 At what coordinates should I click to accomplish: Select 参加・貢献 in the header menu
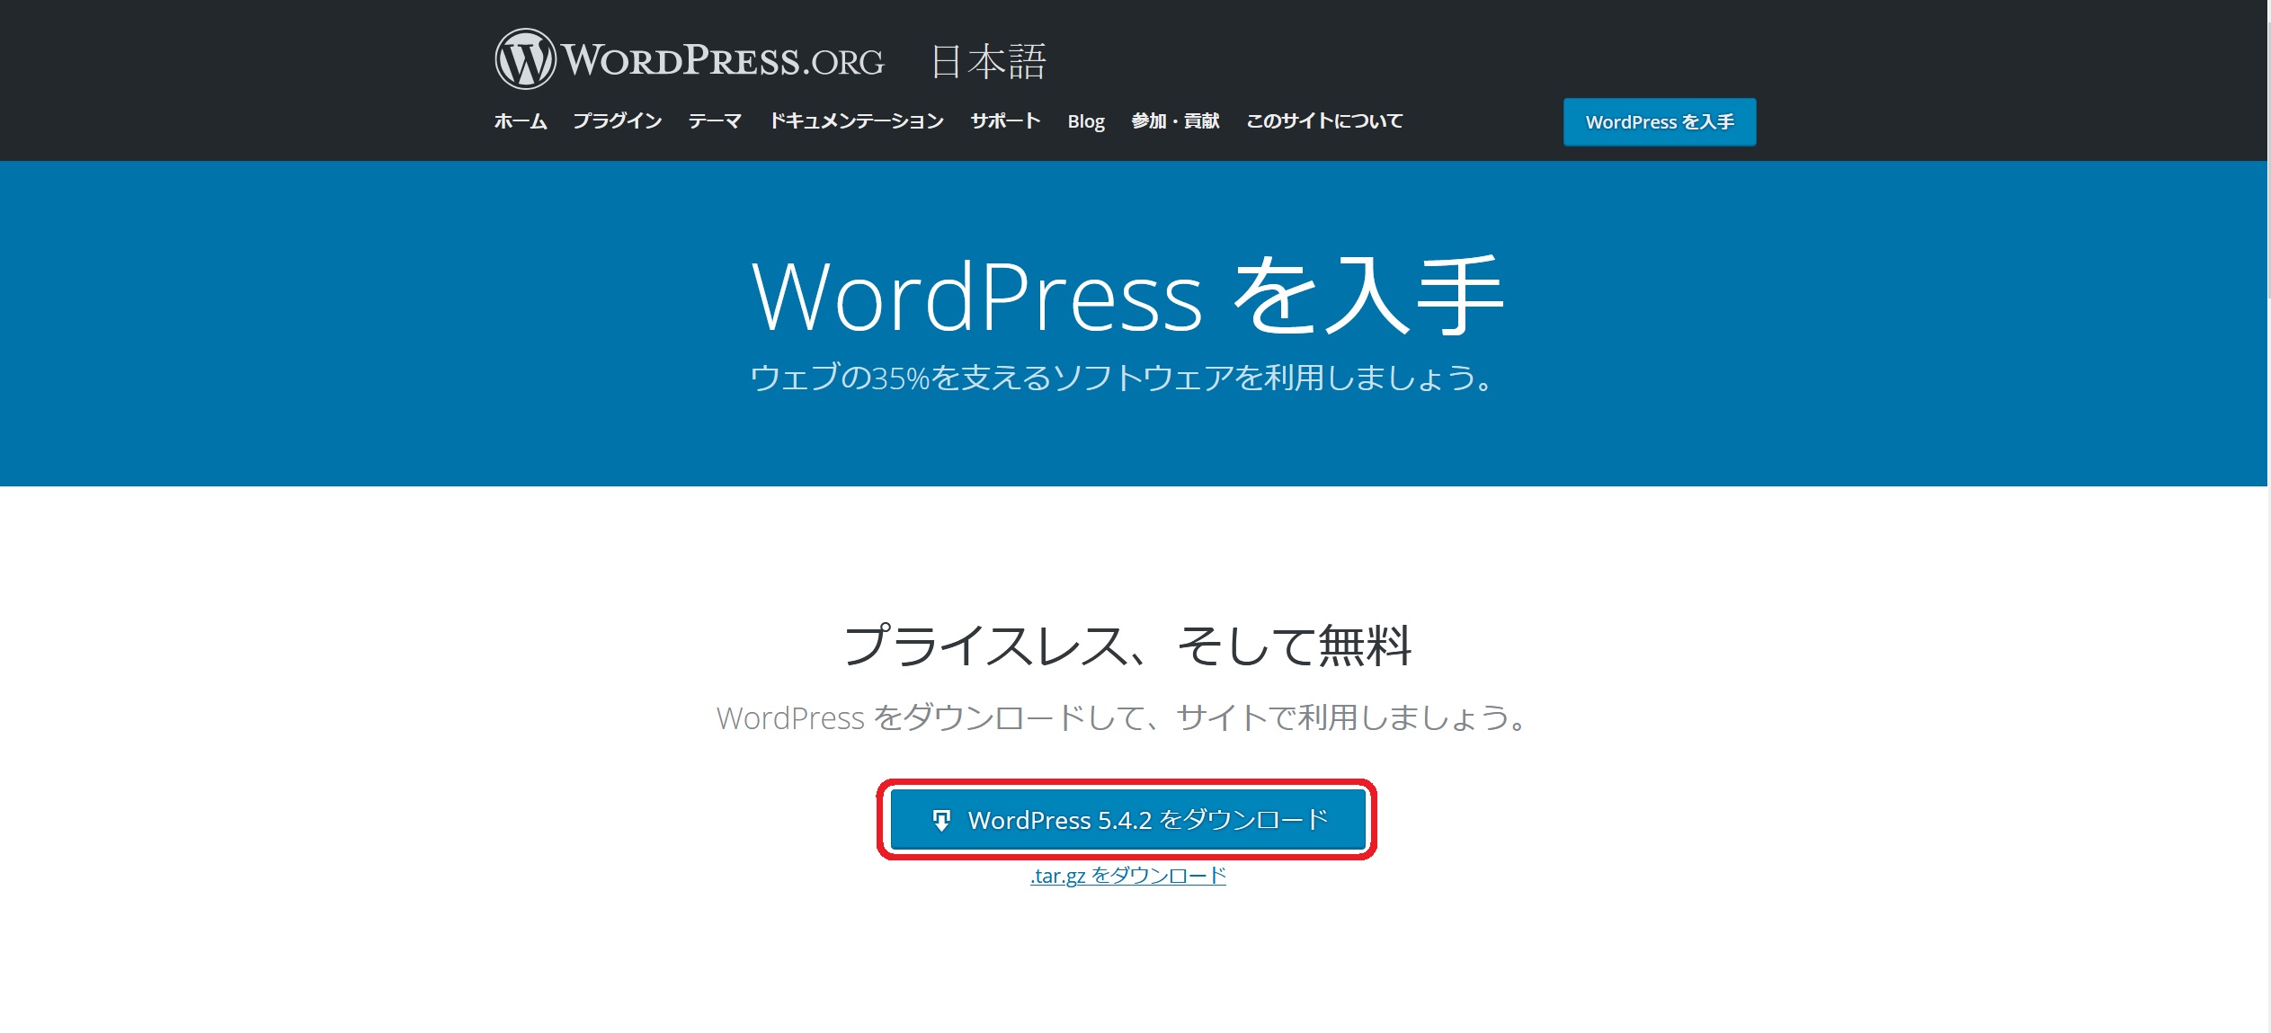(1175, 121)
